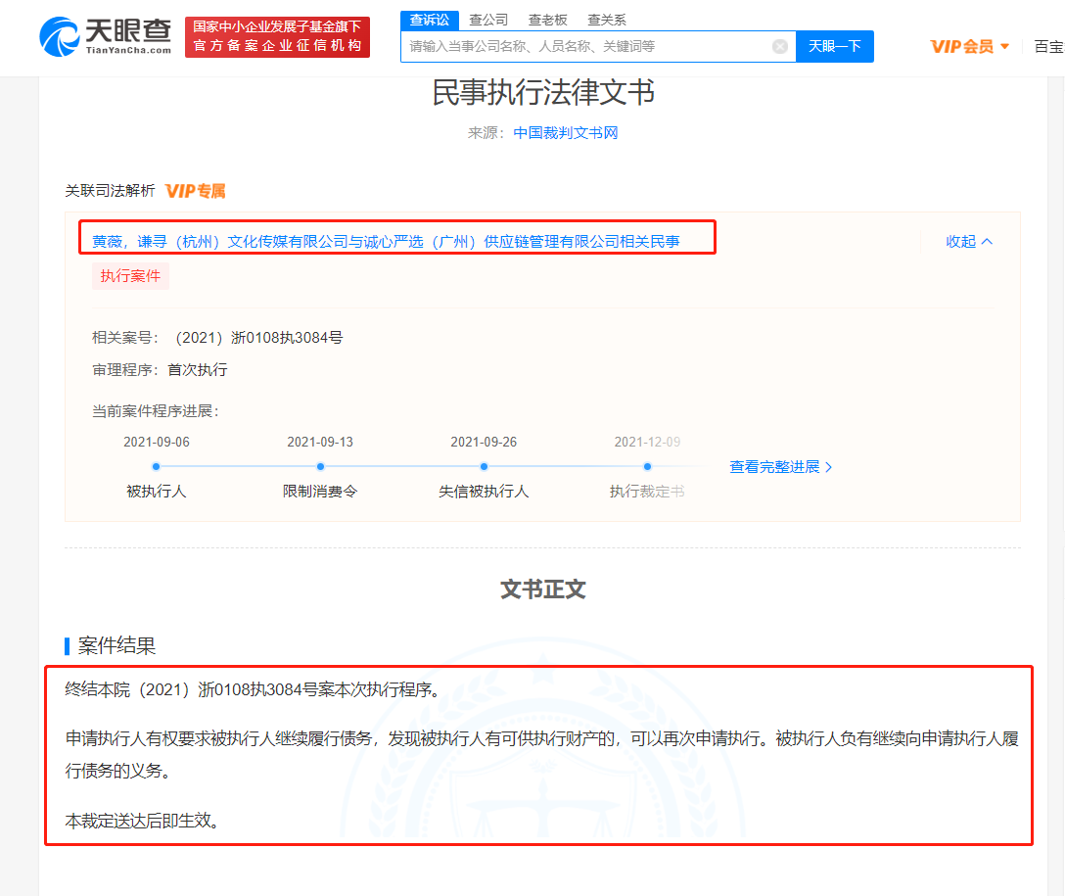Select the 查诉讼 search tab
Viewport: 1065px width, 896px height.
tap(430, 20)
